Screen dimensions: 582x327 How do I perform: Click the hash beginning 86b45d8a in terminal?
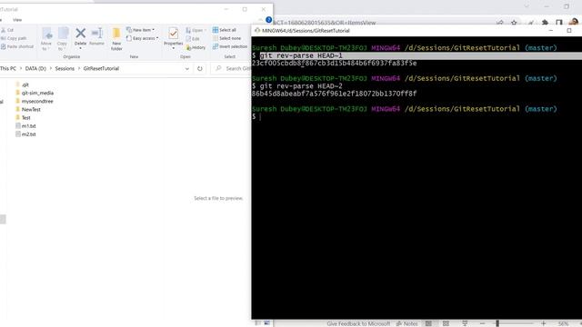pyautogui.click(x=334, y=94)
